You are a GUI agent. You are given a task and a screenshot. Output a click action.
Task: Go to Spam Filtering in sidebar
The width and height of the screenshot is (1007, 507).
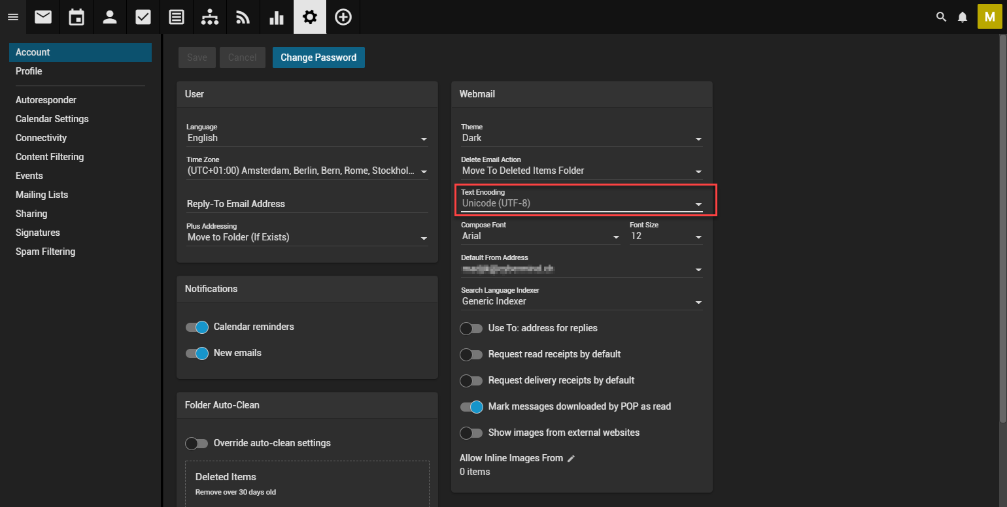coord(45,252)
